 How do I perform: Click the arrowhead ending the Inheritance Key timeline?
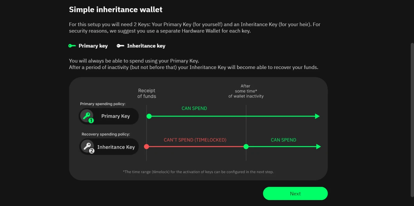(x=318, y=147)
